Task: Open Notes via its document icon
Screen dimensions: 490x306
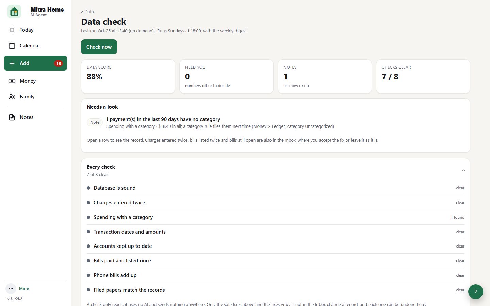Action: [12, 117]
